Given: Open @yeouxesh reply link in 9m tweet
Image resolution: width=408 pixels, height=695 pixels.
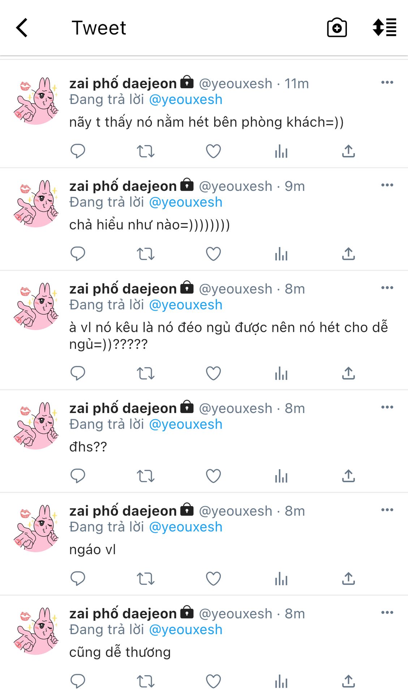Looking at the screenshot, I should click(x=186, y=202).
